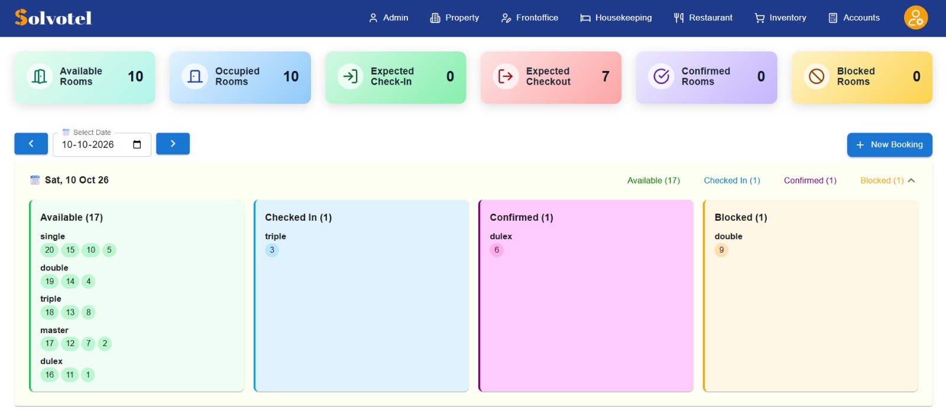Open the Accounts menu

click(x=854, y=18)
